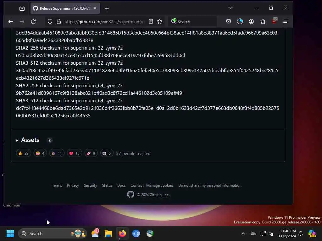
Task: Toggle rocket reaction with 9
Action: tap(91, 153)
